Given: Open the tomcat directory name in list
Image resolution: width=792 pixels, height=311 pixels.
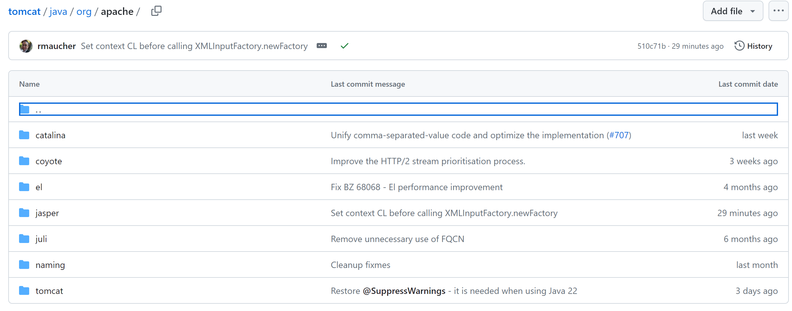Looking at the screenshot, I should [49, 291].
